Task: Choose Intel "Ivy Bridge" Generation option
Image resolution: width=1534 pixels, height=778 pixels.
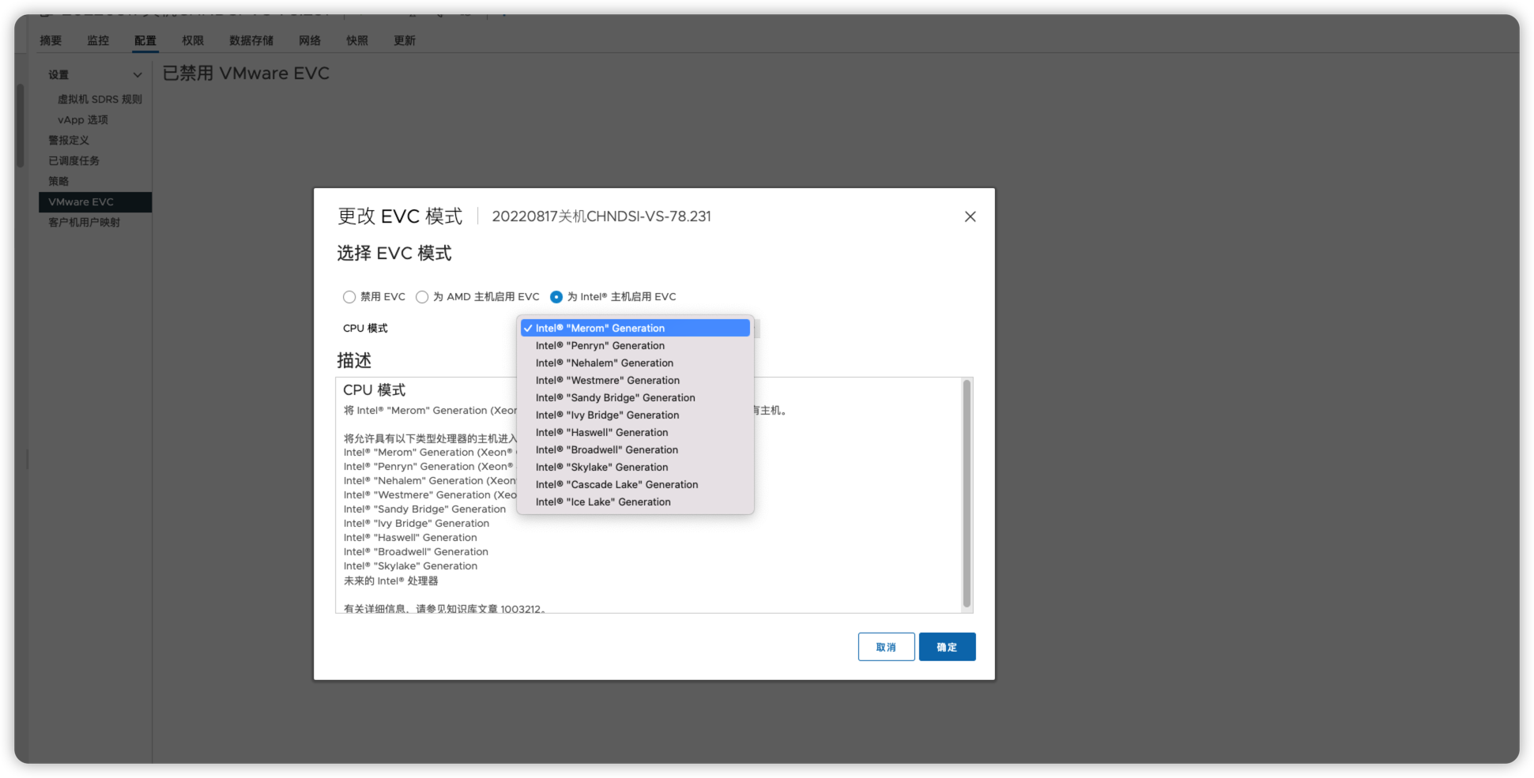Action: point(635,415)
